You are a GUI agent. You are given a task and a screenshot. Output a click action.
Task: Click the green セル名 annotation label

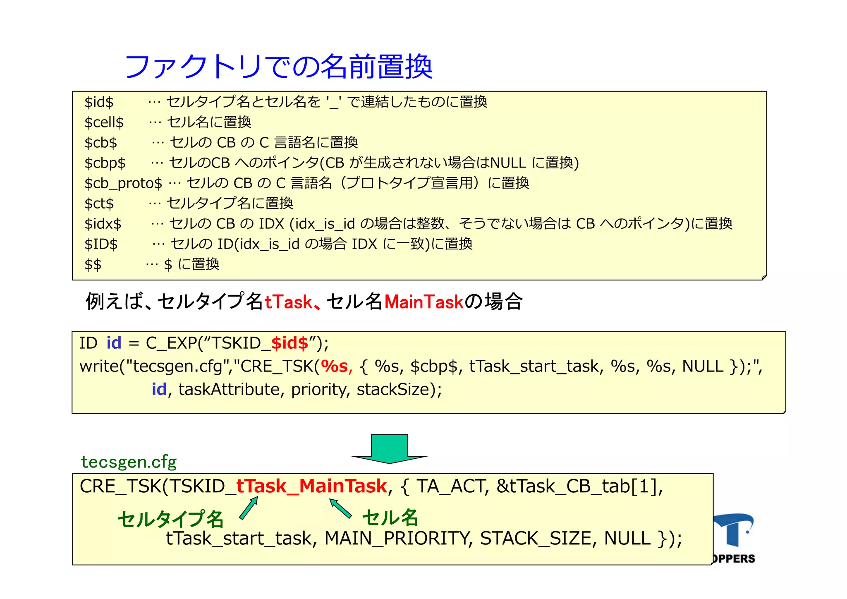click(390, 517)
